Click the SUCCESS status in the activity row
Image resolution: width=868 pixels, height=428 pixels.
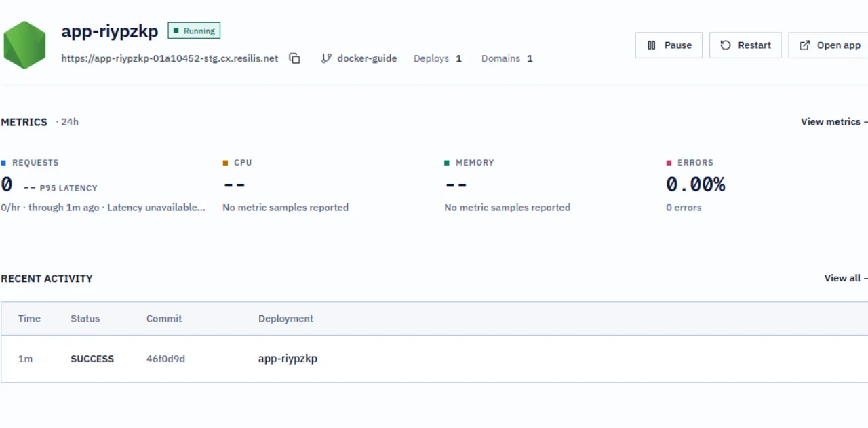(92, 359)
